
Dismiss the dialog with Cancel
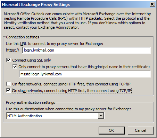pos(141,130)
